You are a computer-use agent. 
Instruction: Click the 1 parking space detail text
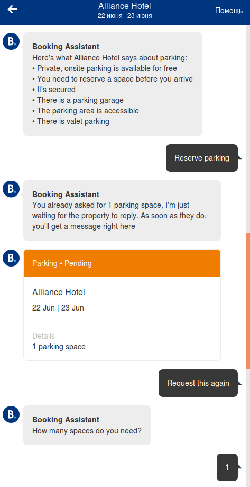59,347
